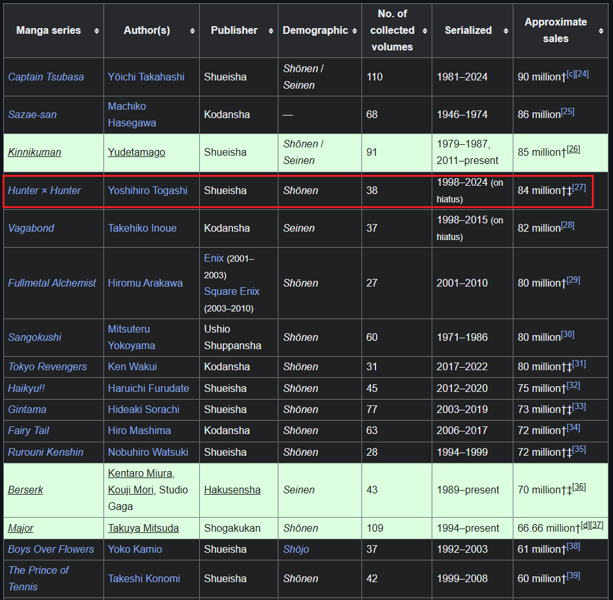Viewport: 613px width, 600px height.
Task: Open the Square Enix publisher link
Action: (x=231, y=292)
